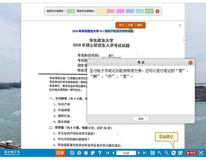Jump to the first page
This screenshot has width=206, height=160.
point(108,153)
